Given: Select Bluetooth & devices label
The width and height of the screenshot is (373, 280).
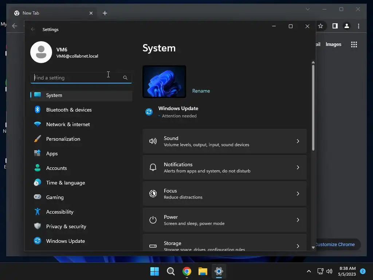Looking at the screenshot, I should click(69, 110).
